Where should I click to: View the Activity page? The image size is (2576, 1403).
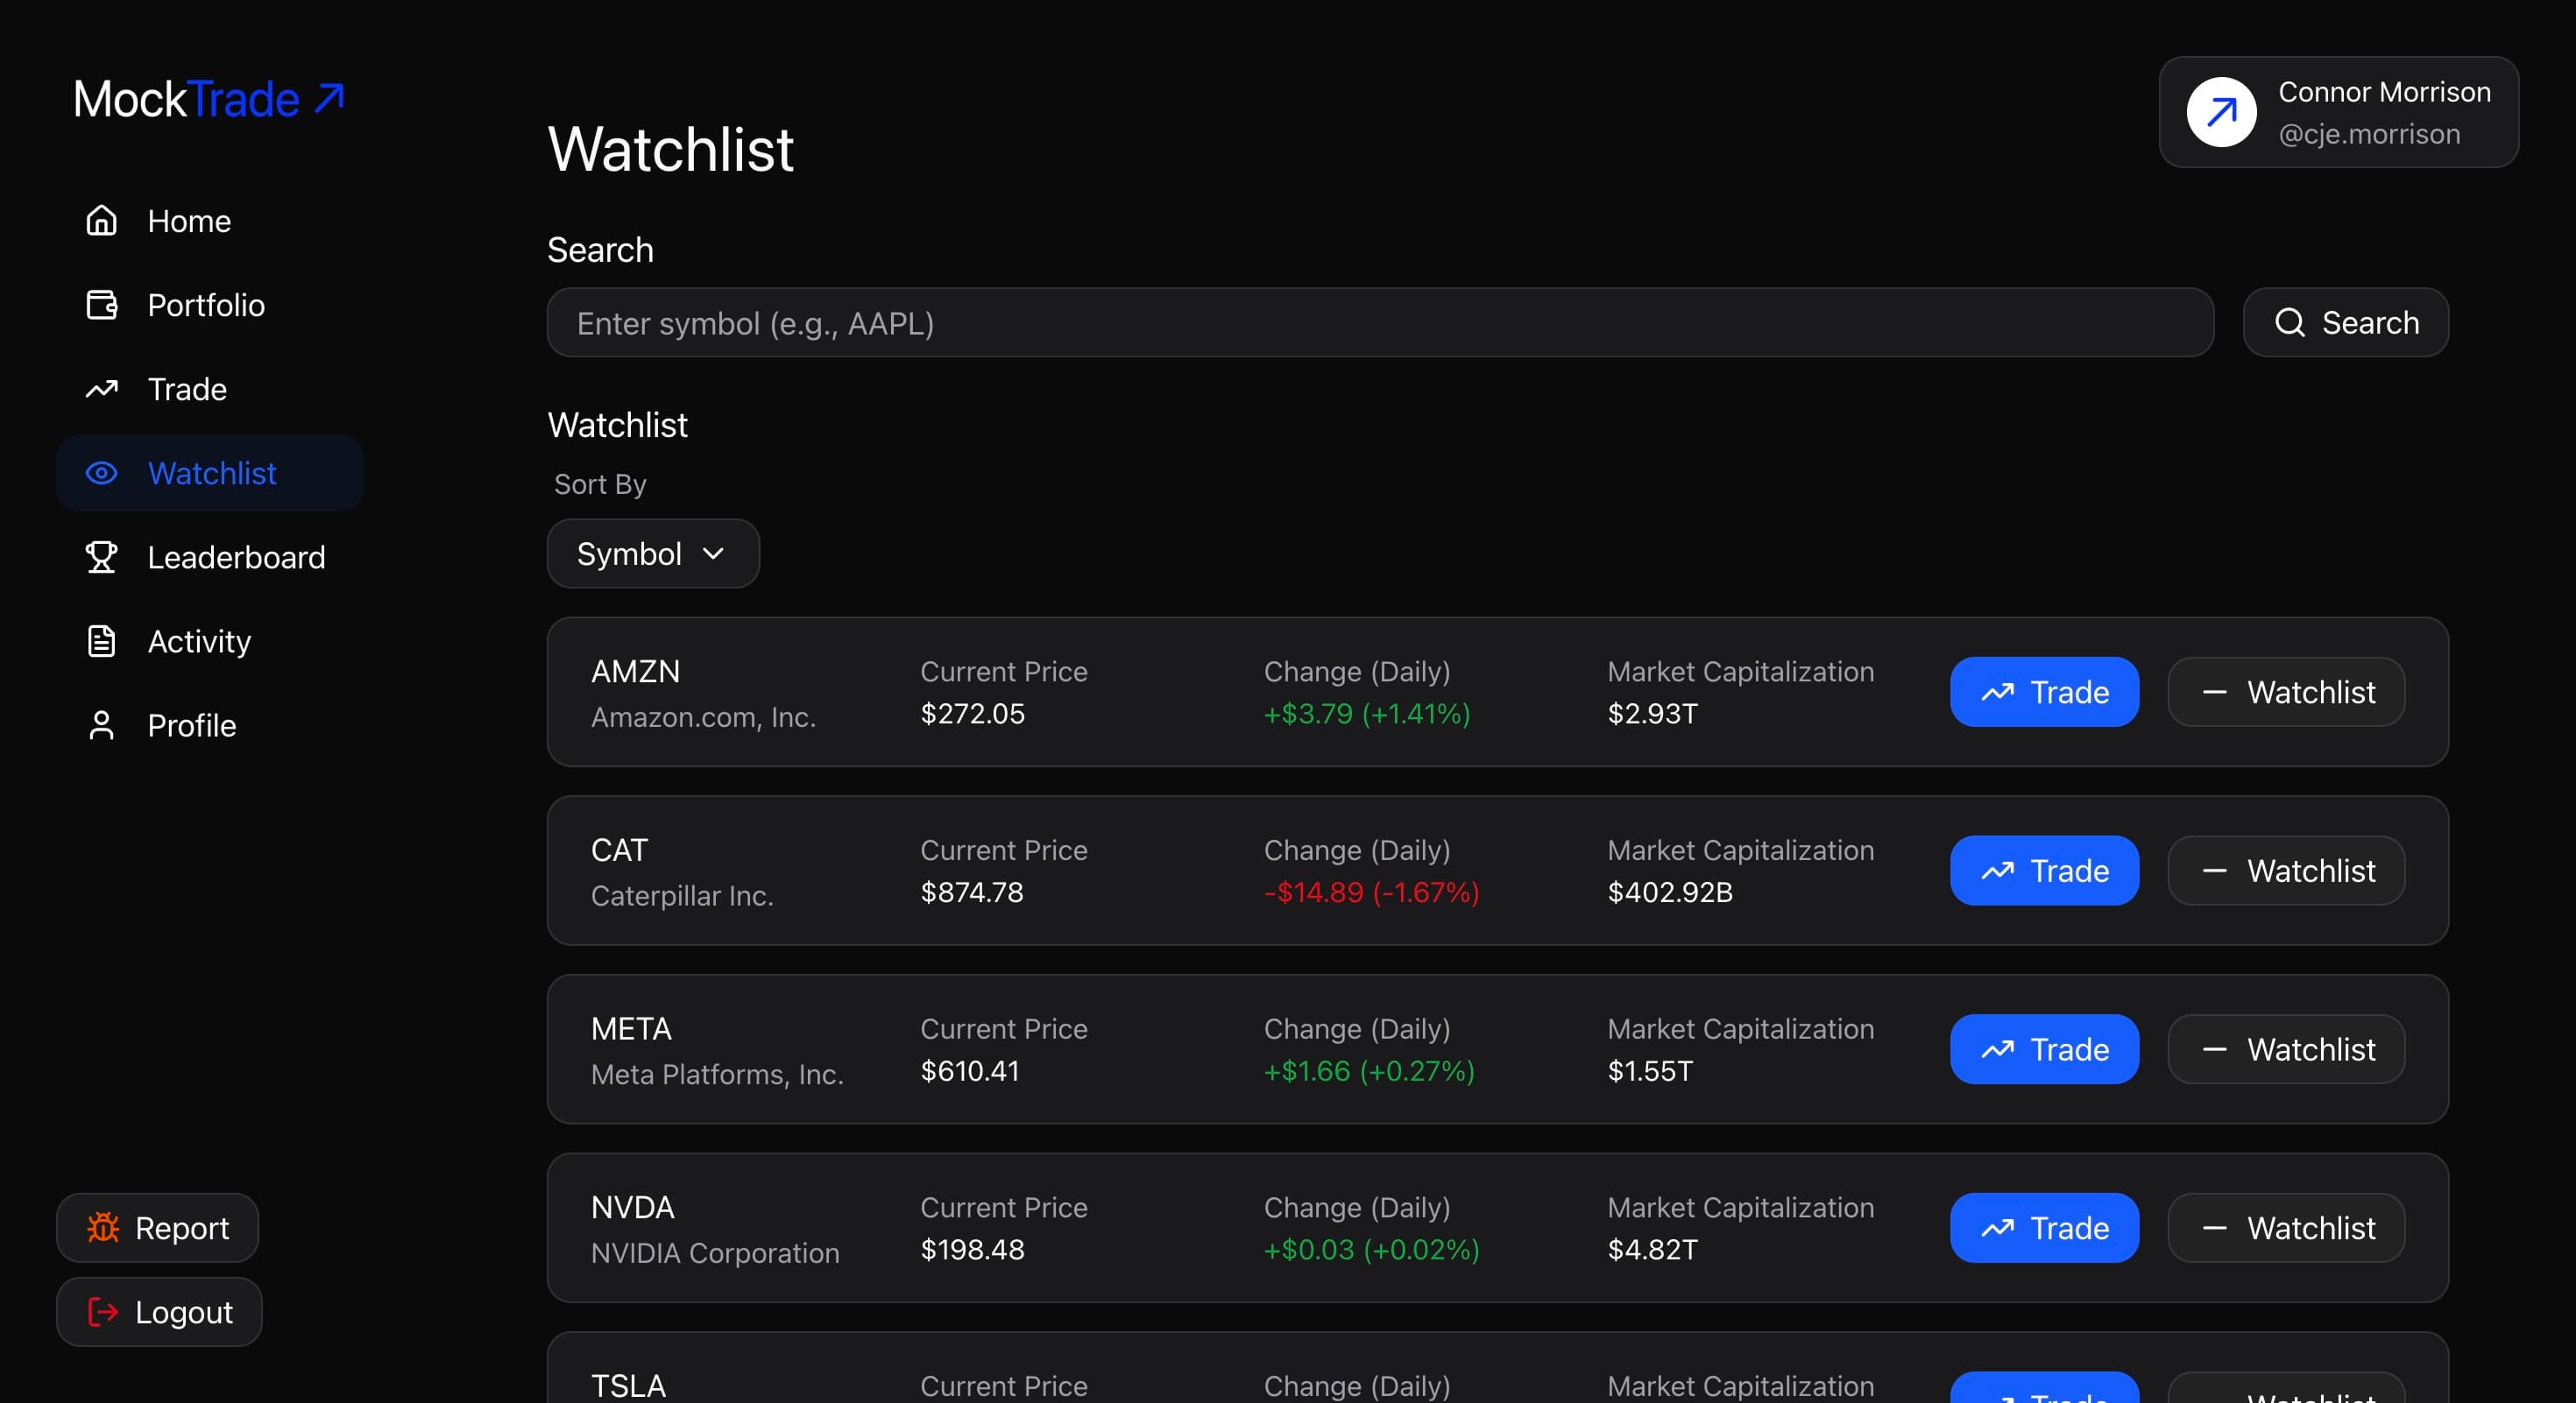(x=210, y=640)
